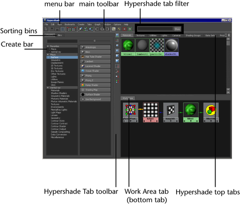This screenshot has height=204, width=240.
Task: Click the Show Top Tabs Only icon
Action: [52, 29]
